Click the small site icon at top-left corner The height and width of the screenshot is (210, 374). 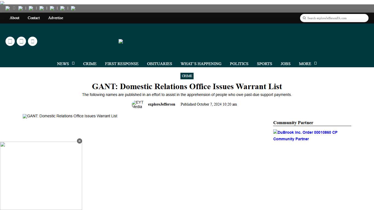[x=2, y=3]
